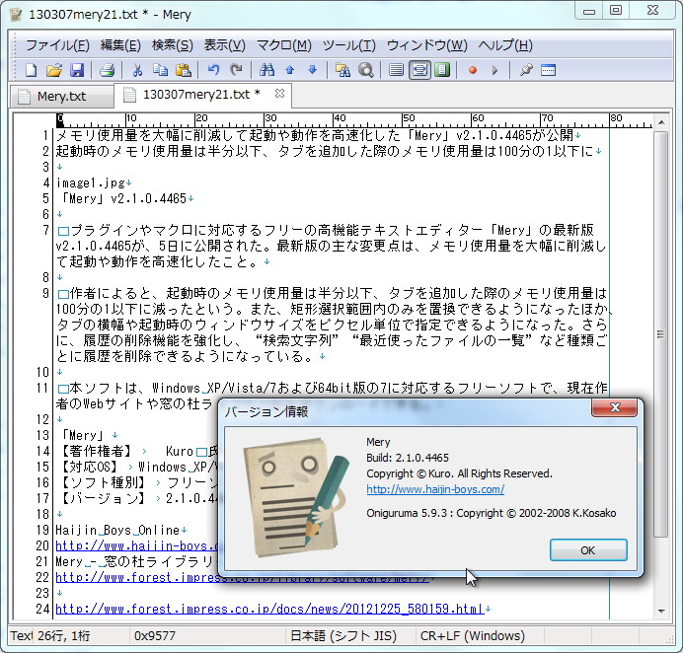Click the 0x9577 character code in status bar
683x653 pixels.
[155, 636]
